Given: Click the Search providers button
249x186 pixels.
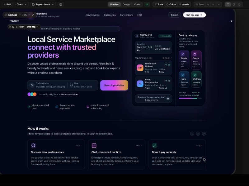Looking at the screenshot, I should [x=114, y=85].
